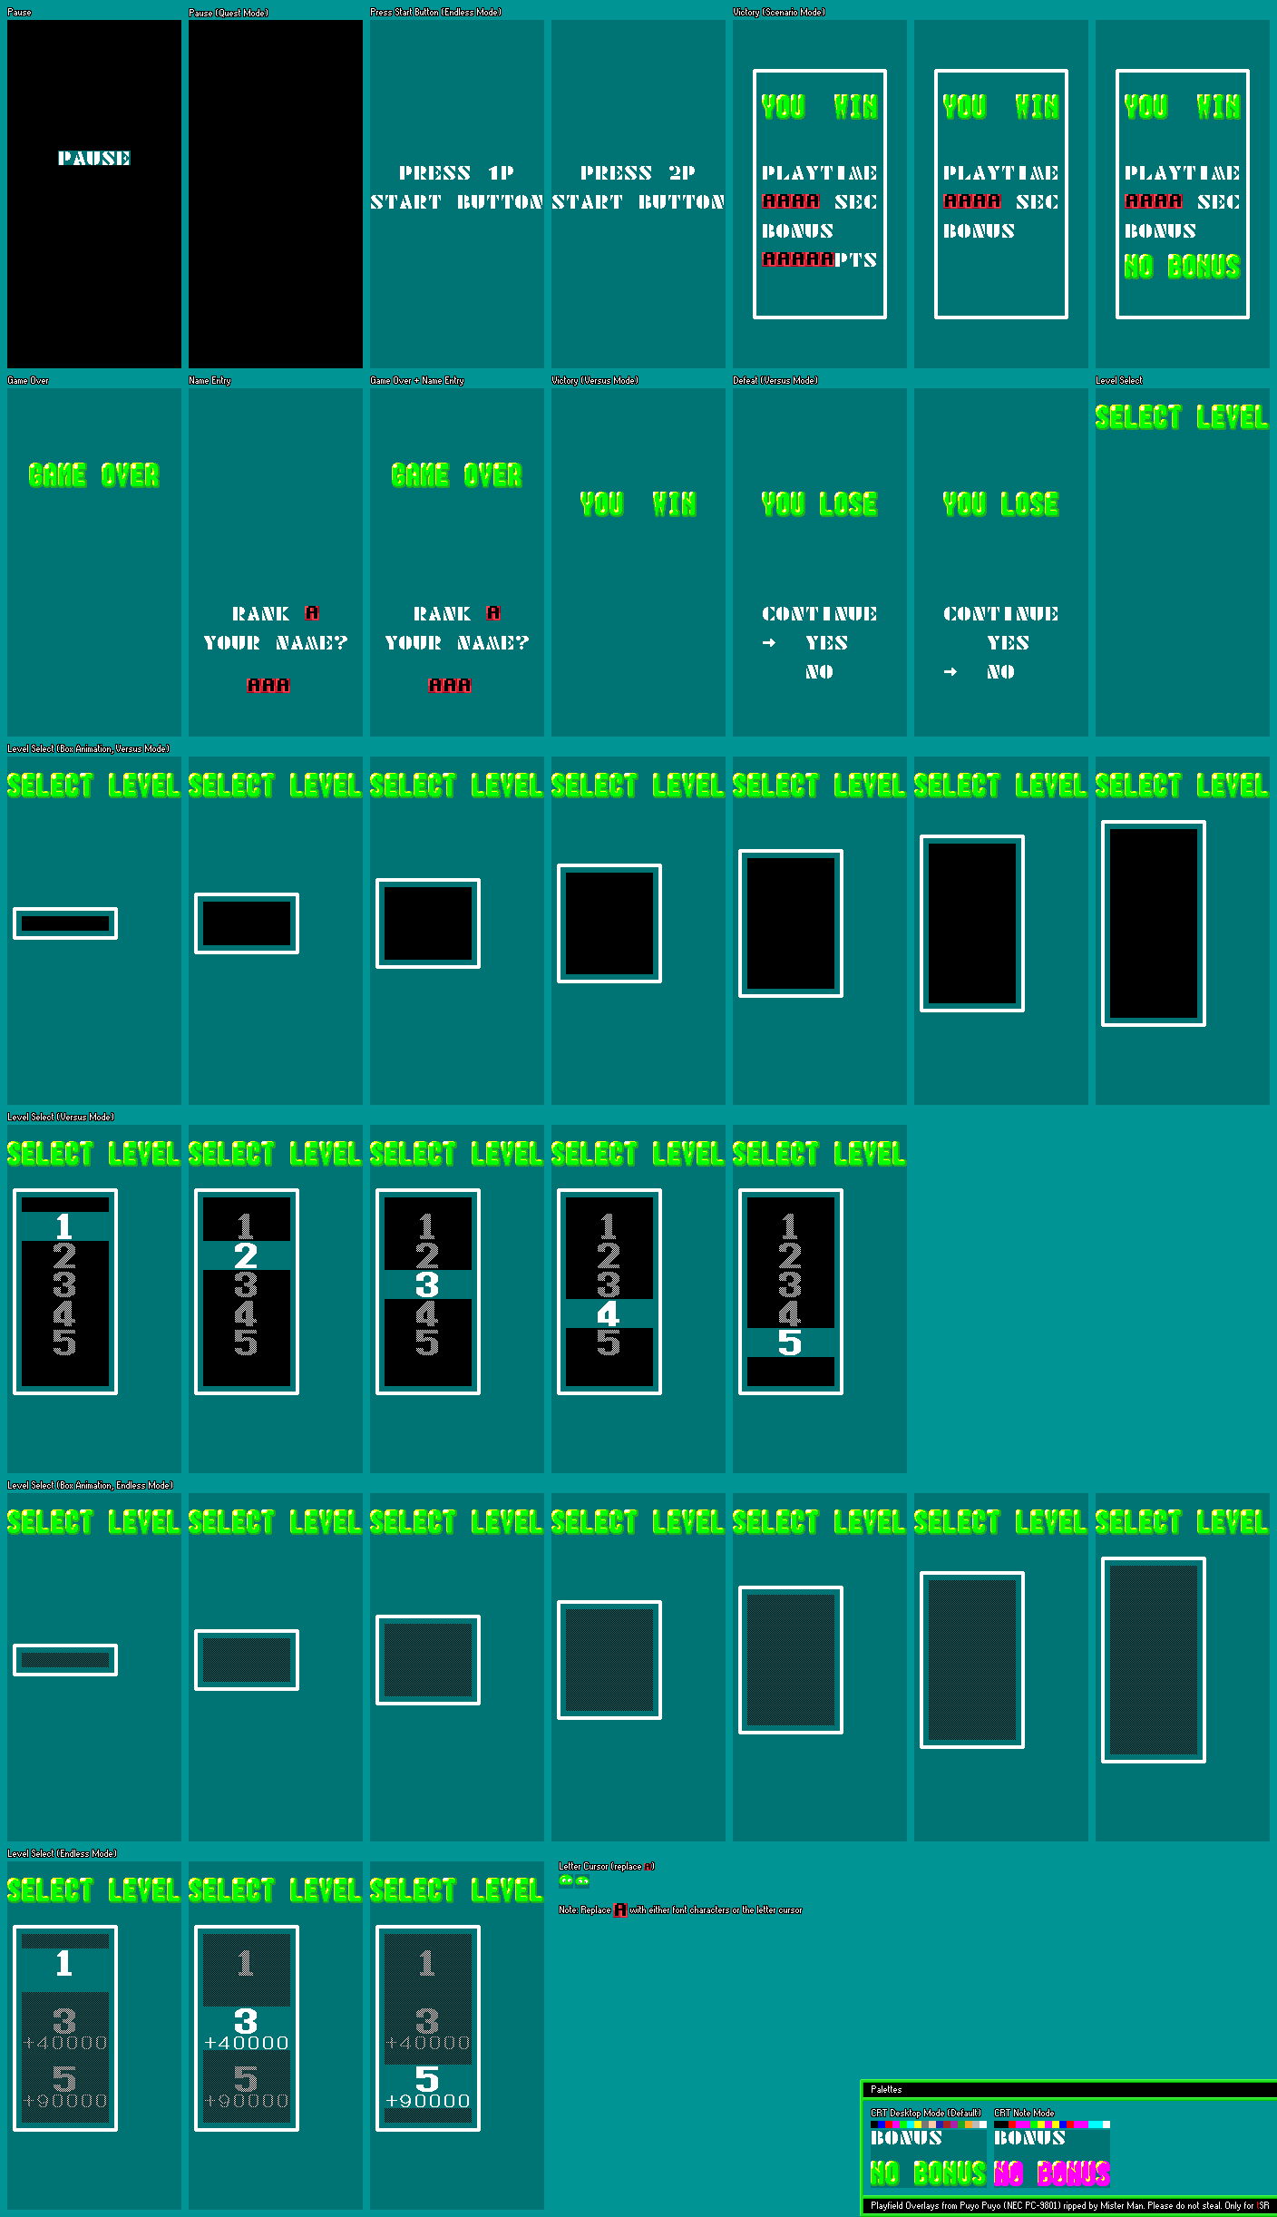This screenshot has height=2217, width=1277.
Task: Click the 'Pause (Quest Mode)' section label
Action: [229, 13]
